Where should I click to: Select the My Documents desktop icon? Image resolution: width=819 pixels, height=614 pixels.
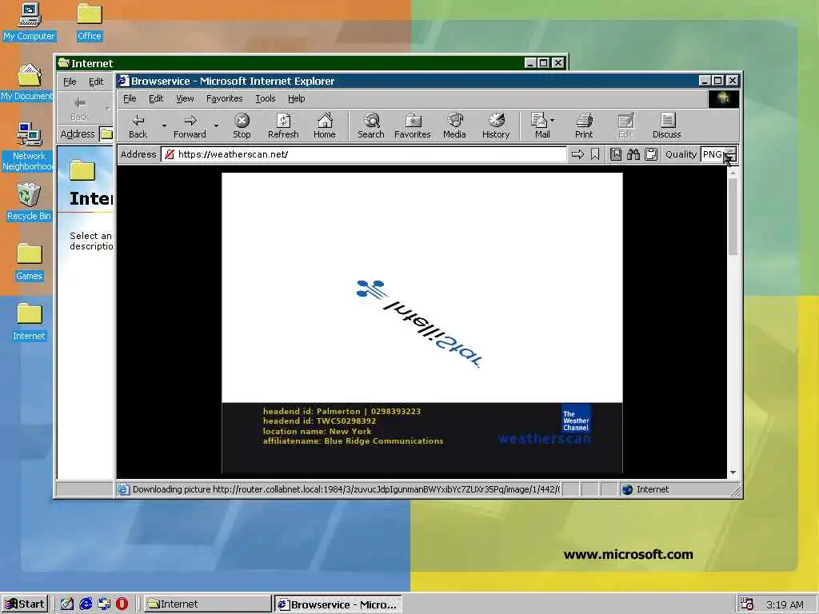tap(28, 82)
